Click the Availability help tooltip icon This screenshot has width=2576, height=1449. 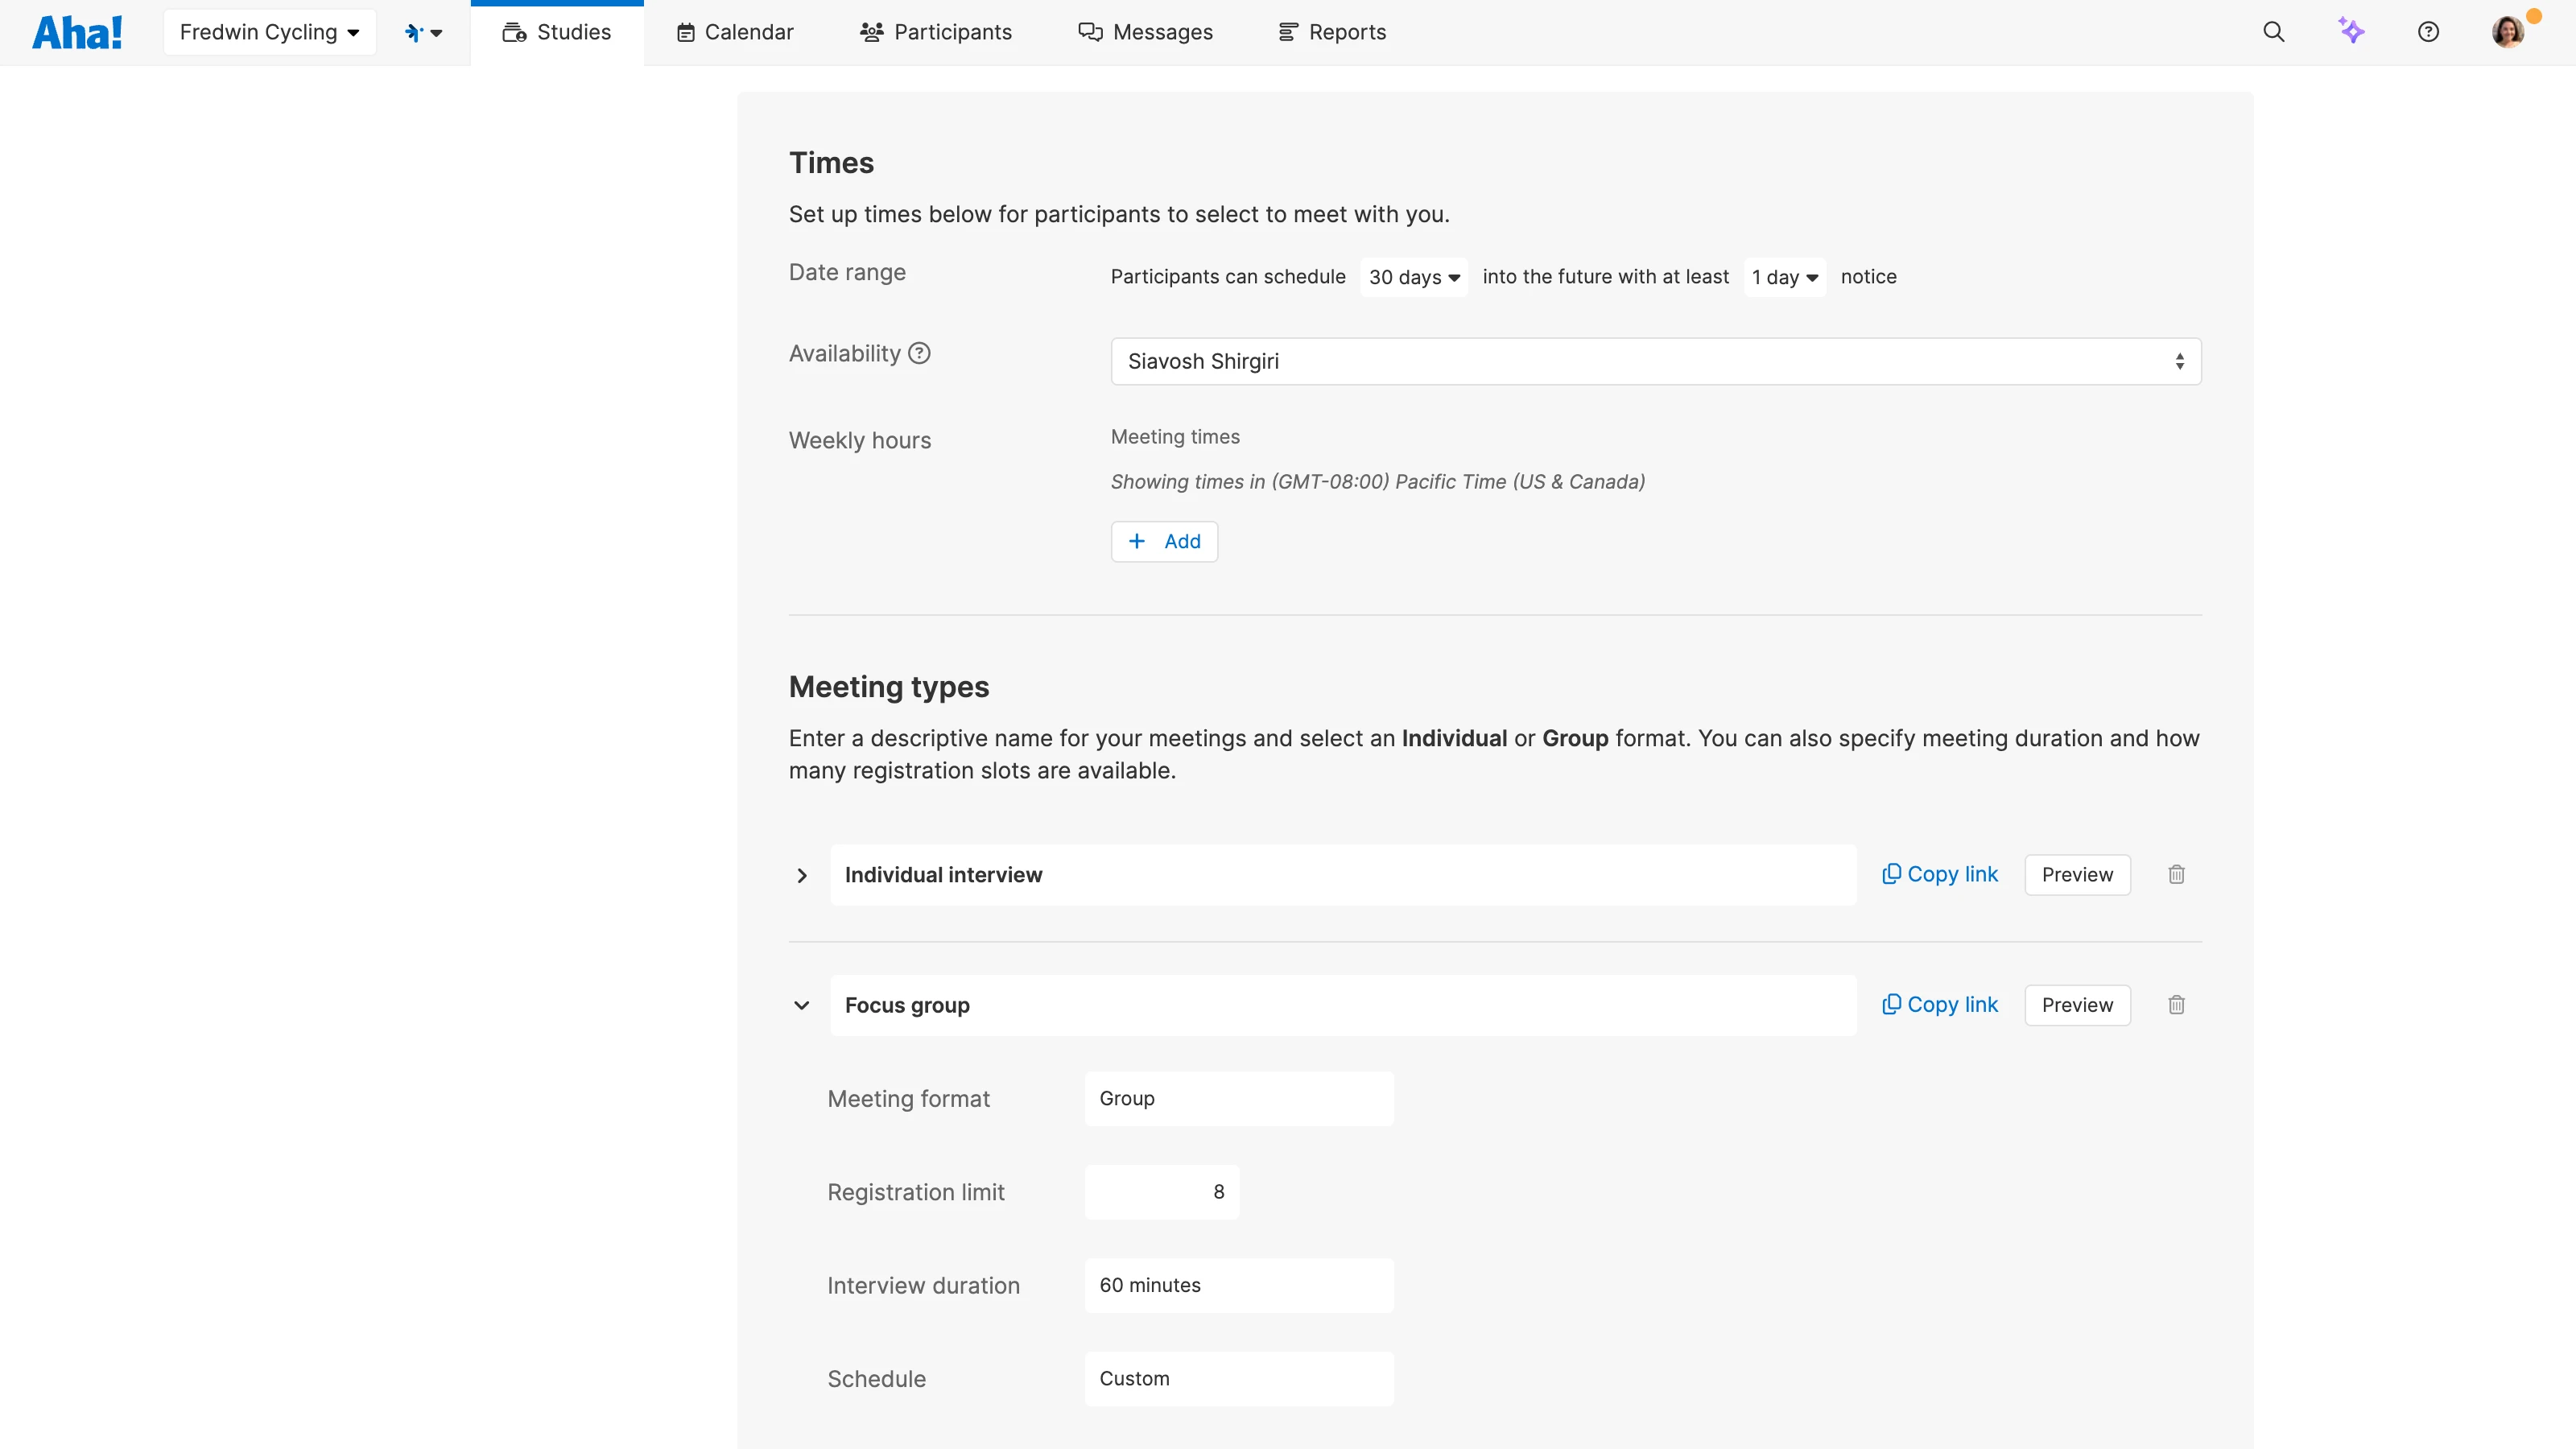click(x=919, y=353)
